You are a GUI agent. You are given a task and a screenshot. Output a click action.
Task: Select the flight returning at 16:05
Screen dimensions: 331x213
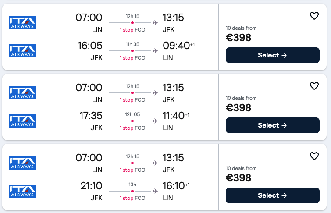pos(272,55)
